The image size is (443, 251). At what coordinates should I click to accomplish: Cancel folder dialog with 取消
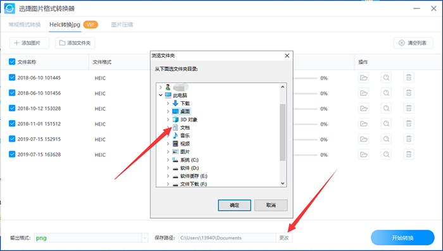tap(271, 205)
